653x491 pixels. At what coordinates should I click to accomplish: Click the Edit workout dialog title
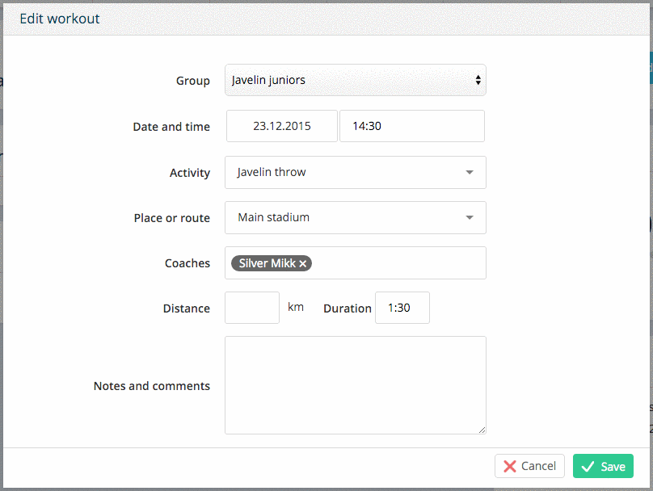pyautogui.click(x=60, y=19)
